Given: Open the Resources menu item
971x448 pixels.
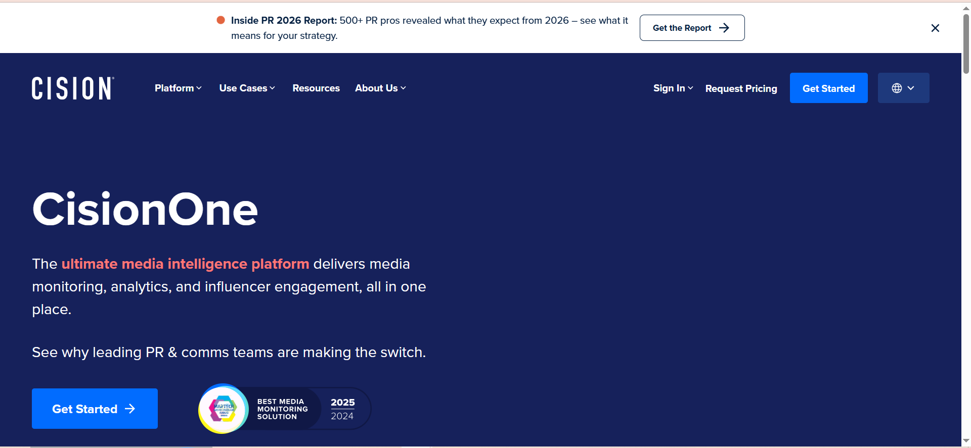Looking at the screenshot, I should coord(316,88).
